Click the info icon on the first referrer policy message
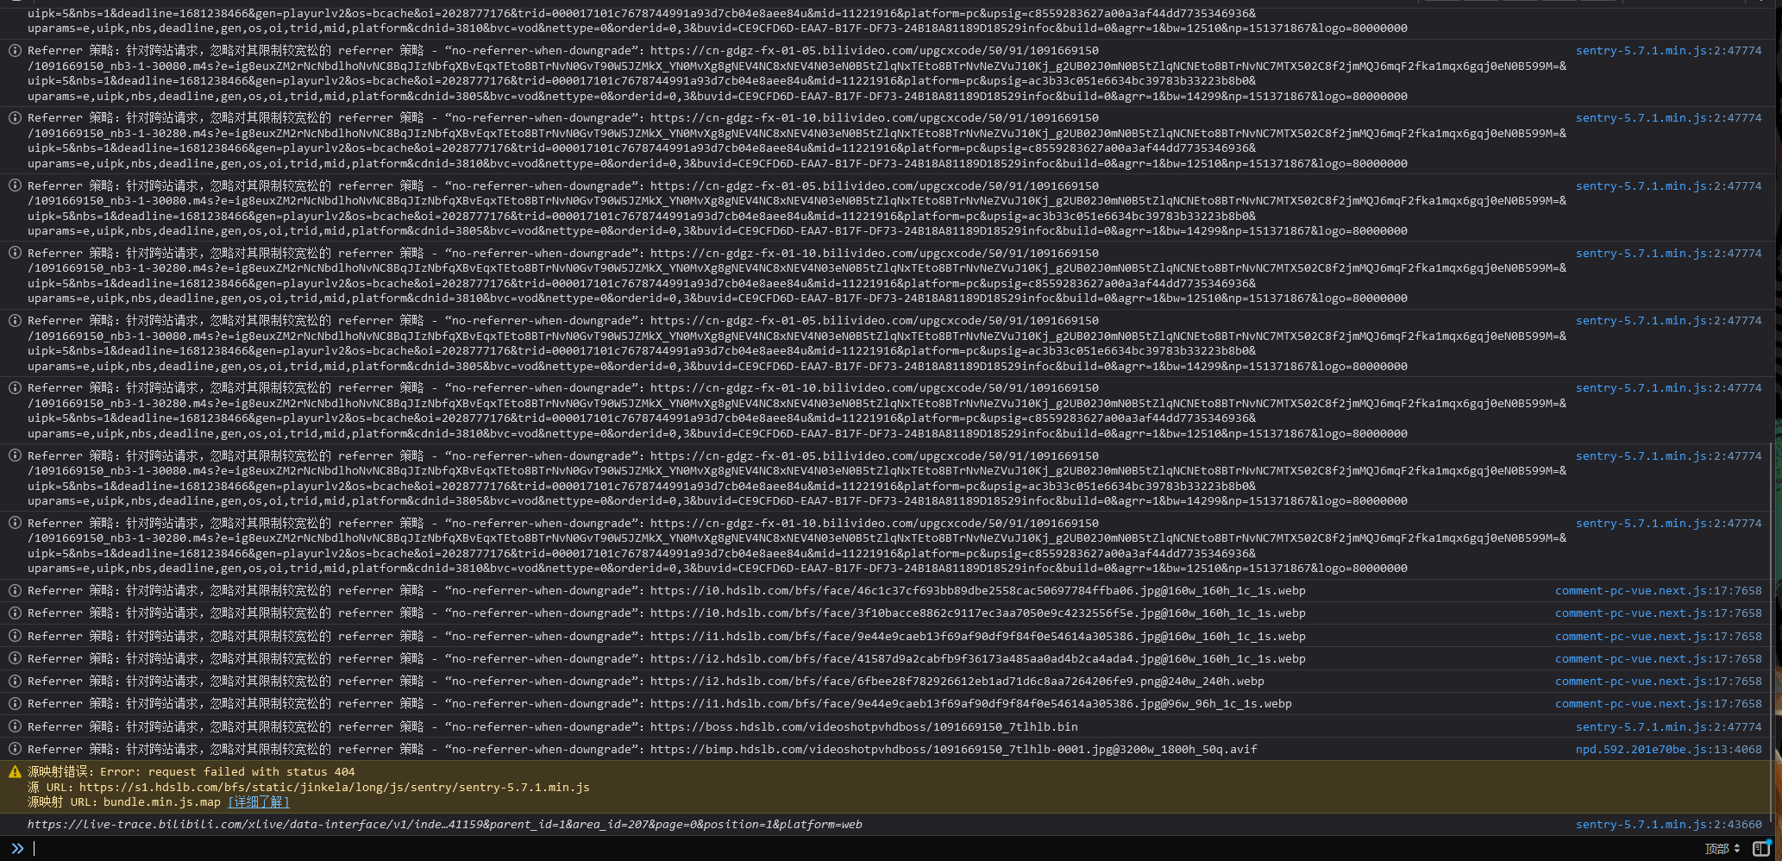Viewport: 1782px width, 861px height. [15, 50]
